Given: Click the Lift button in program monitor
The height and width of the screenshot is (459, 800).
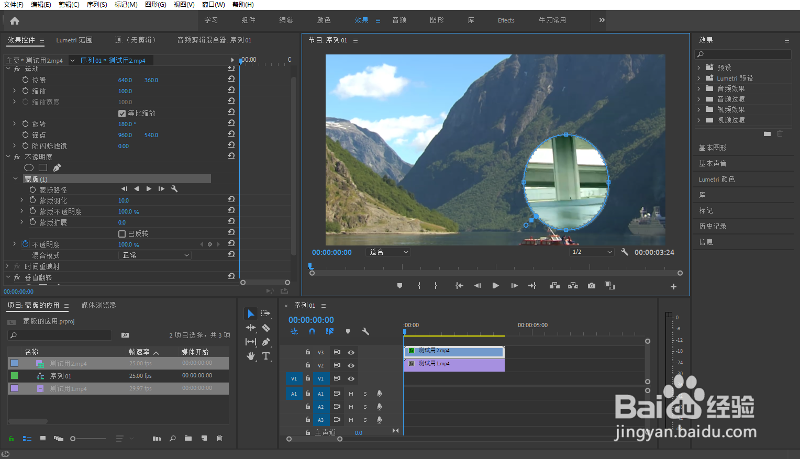Looking at the screenshot, I should (554, 286).
